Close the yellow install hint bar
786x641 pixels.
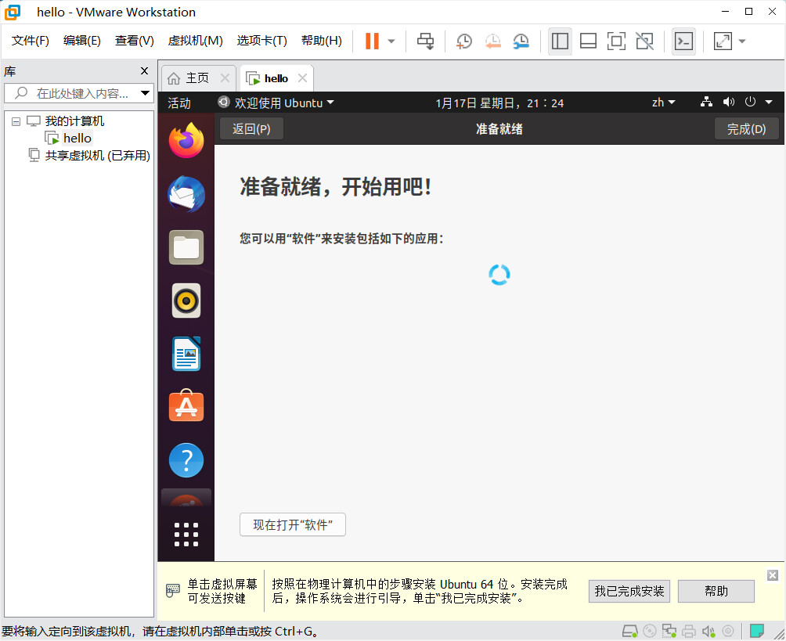point(773,574)
